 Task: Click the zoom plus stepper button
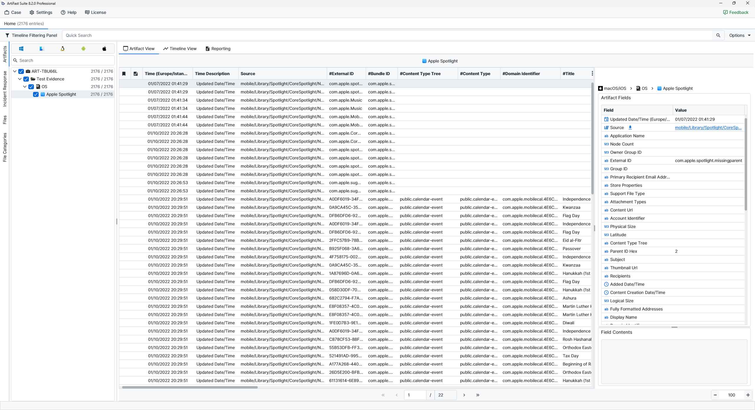click(x=748, y=395)
